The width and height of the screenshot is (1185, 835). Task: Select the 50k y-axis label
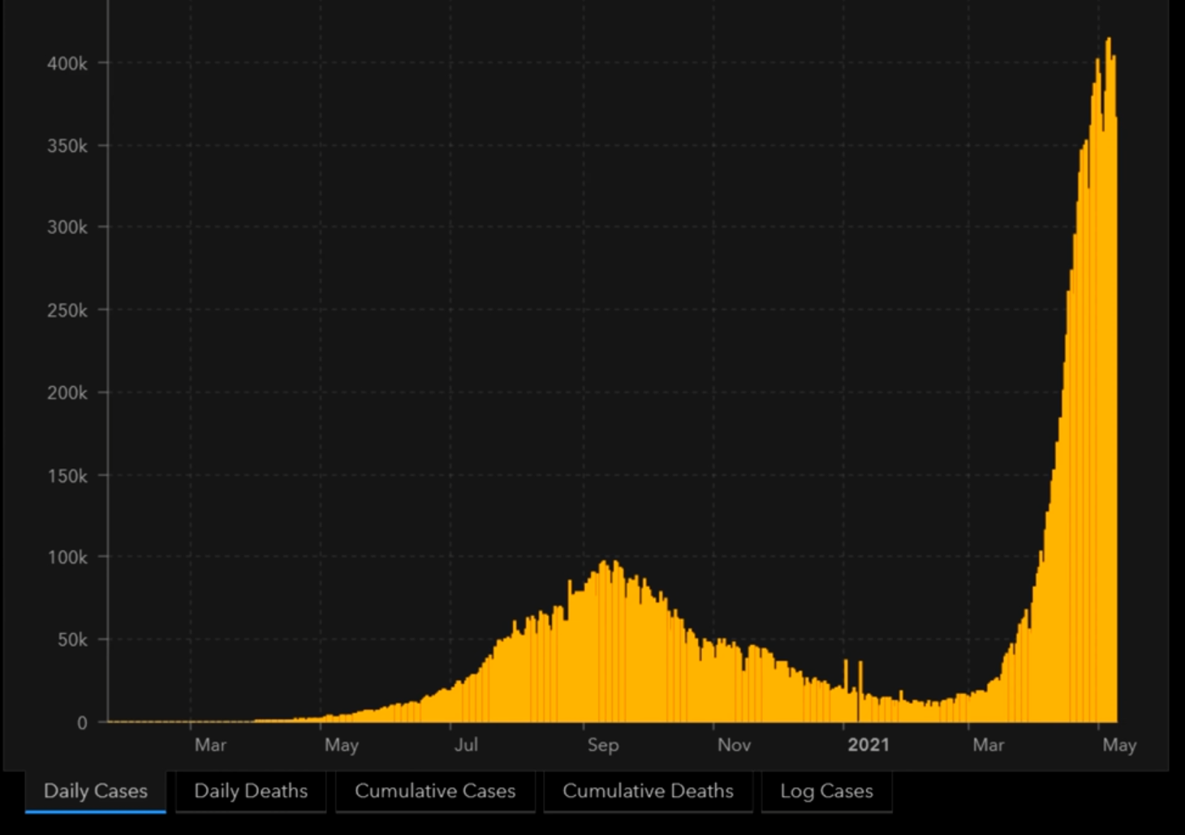click(x=71, y=640)
